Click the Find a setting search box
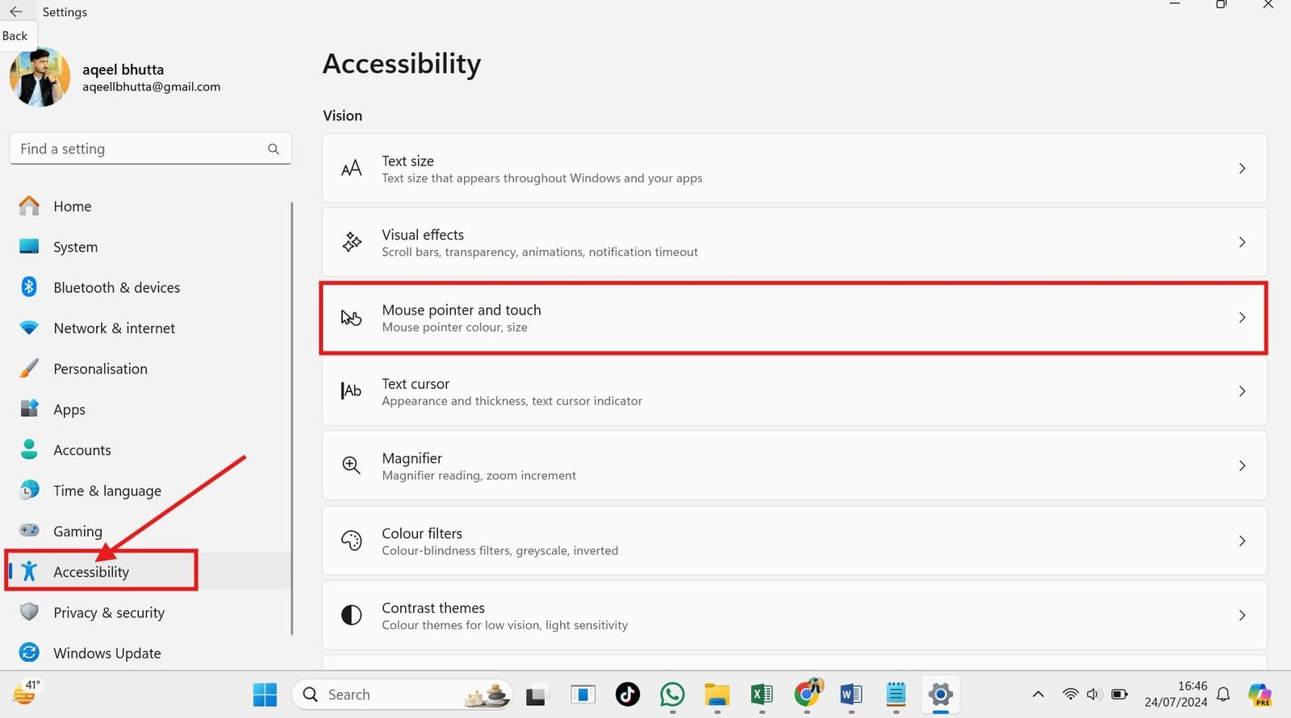 point(141,149)
